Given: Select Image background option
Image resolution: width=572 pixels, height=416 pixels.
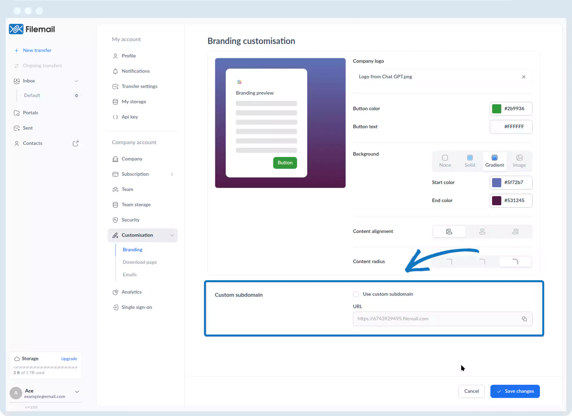Looking at the screenshot, I should coord(519,161).
